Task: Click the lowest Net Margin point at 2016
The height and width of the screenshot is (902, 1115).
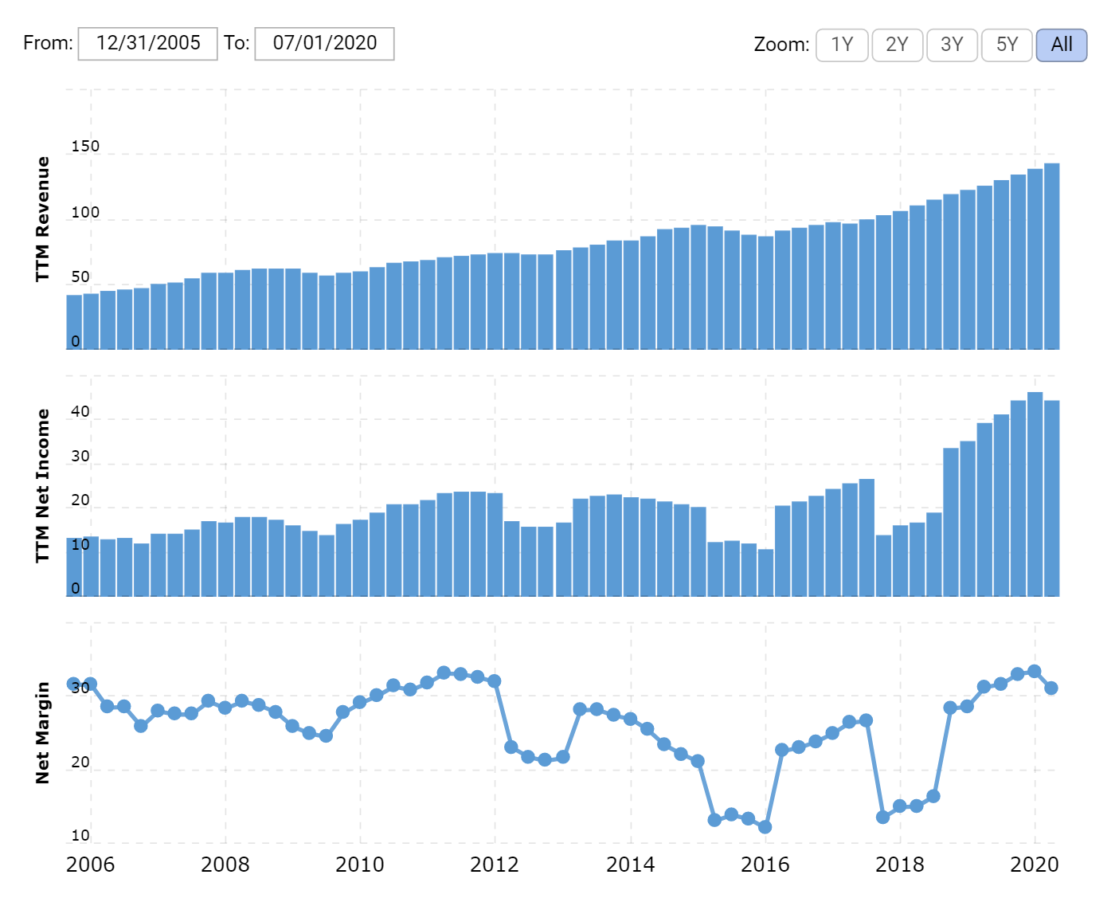Action: (x=765, y=827)
